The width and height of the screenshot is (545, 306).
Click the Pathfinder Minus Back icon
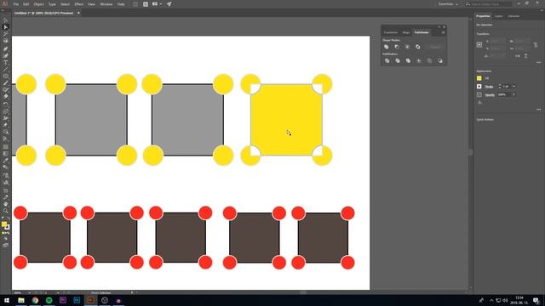click(440, 60)
